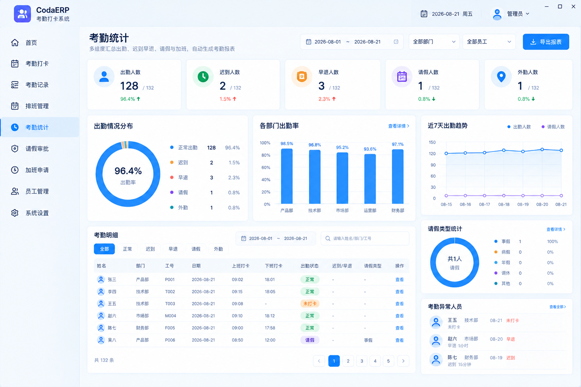
Task: Select the 正常 filter tab
Action: [127, 249]
